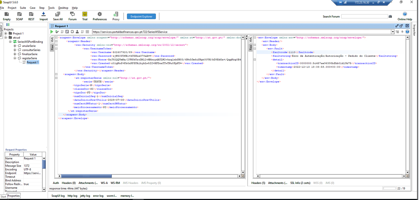419x200 pixels.
Task: Submit request with green play arrow
Action: click(x=52, y=32)
